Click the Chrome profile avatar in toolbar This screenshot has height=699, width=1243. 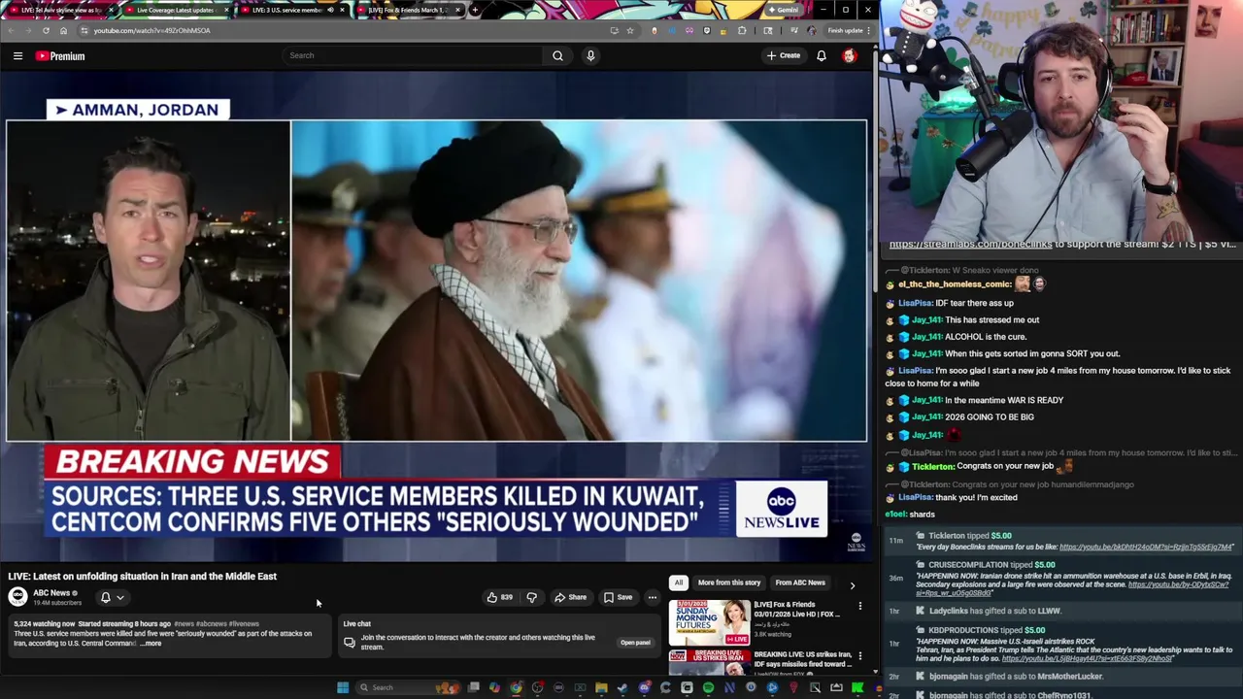click(x=811, y=30)
